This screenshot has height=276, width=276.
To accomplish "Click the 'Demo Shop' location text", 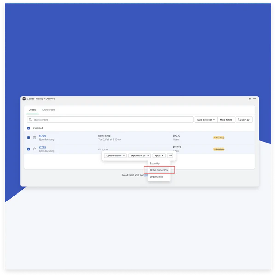I will pos(104,136).
